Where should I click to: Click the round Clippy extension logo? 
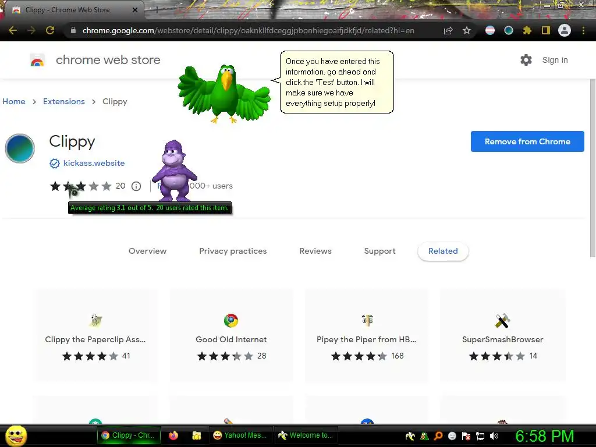click(20, 148)
